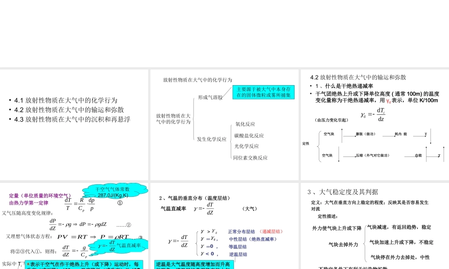Select the 4.2 干绝热递减率 slide
Viewport: 449px width, 269px height.
pos(374,121)
